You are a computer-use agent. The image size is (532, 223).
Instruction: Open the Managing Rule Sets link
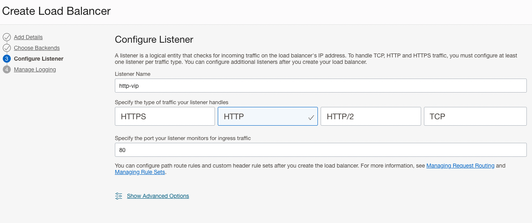(140, 172)
